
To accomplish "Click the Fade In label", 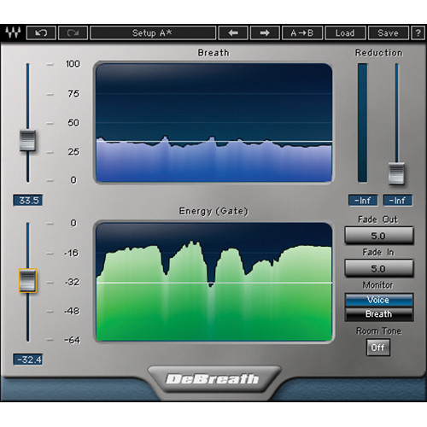I will (378, 252).
